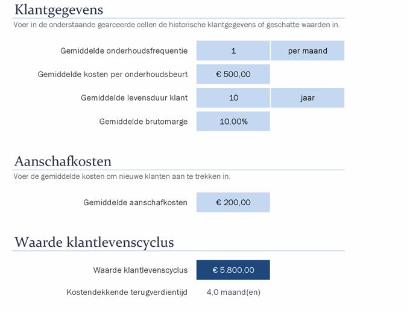Click the 'Gemiddelde brutomarge' label

144,121
